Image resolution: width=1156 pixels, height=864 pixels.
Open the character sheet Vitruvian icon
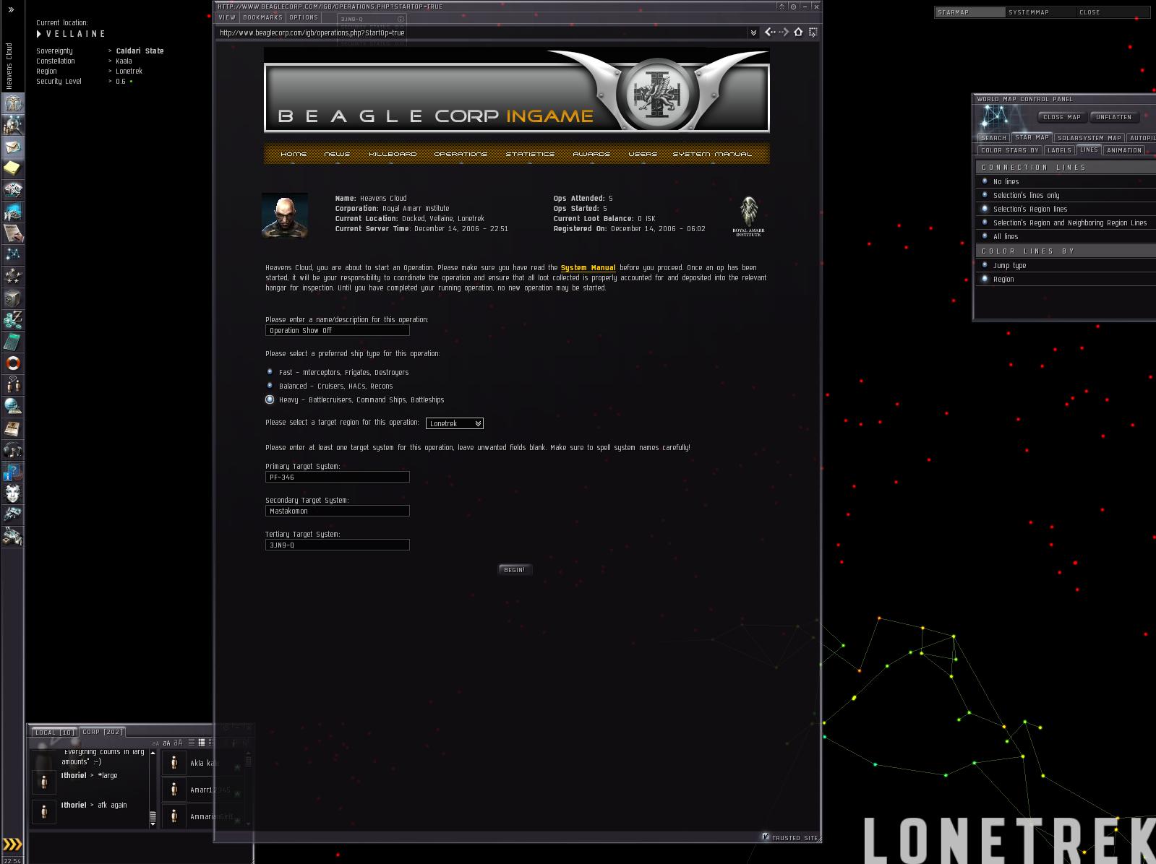pyautogui.click(x=13, y=103)
